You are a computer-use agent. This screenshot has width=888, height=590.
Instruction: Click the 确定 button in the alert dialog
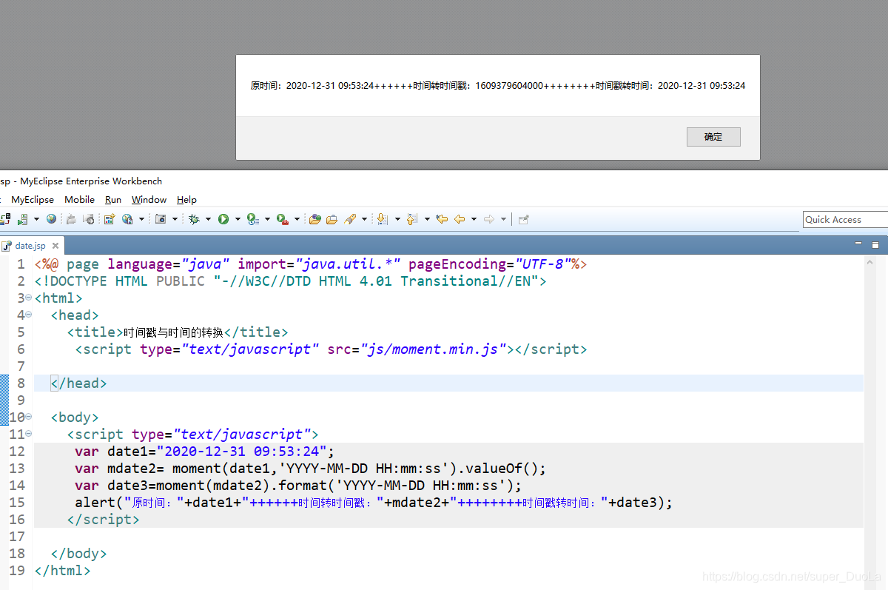point(713,137)
